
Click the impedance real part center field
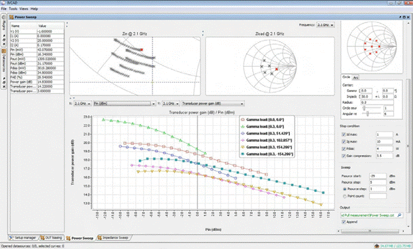[x=367, y=97]
